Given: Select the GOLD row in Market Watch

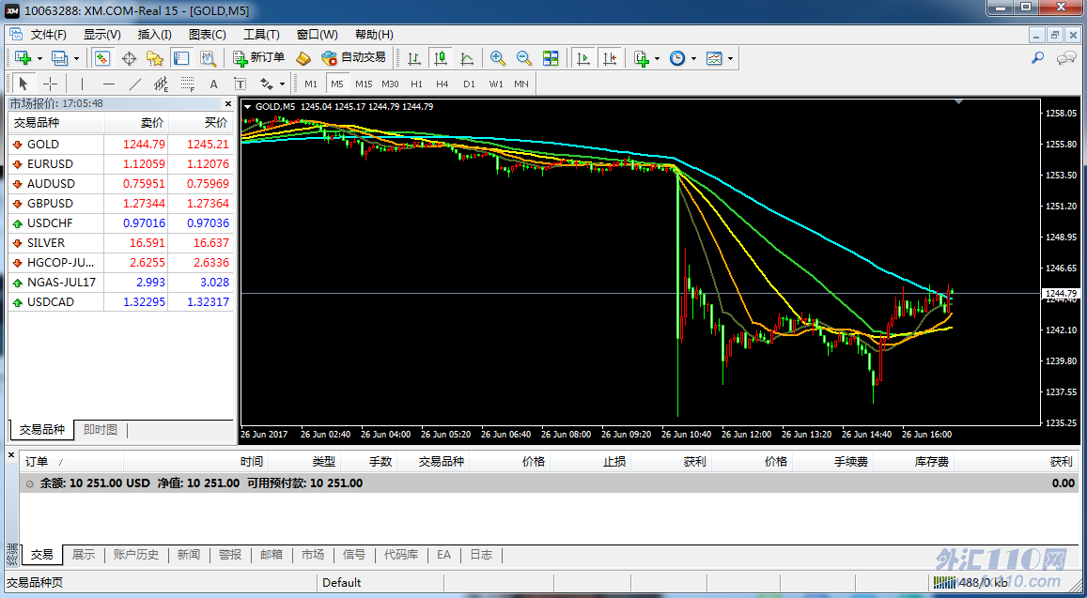Looking at the screenshot, I should click(x=121, y=145).
